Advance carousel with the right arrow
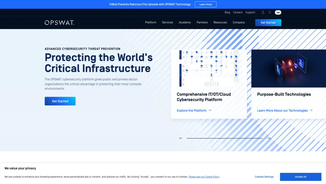Viewport: 326px width, 184px height. 268,138
